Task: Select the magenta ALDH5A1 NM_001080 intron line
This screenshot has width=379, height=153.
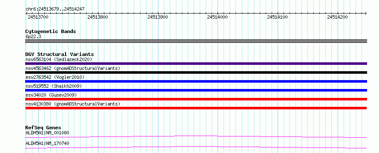Action: (x=196, y=136)
